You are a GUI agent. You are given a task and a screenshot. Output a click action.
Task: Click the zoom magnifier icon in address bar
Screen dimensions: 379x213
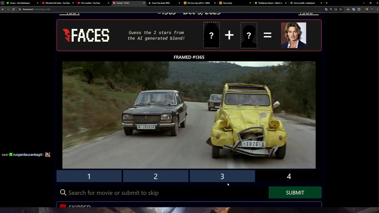(x=331, y=9)
